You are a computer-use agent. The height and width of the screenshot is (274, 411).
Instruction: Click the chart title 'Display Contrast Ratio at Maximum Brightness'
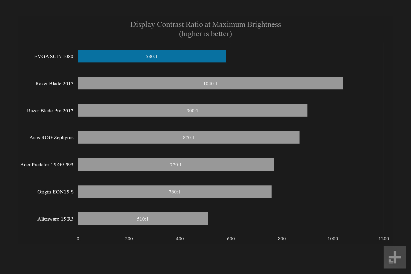click(206, 24)
